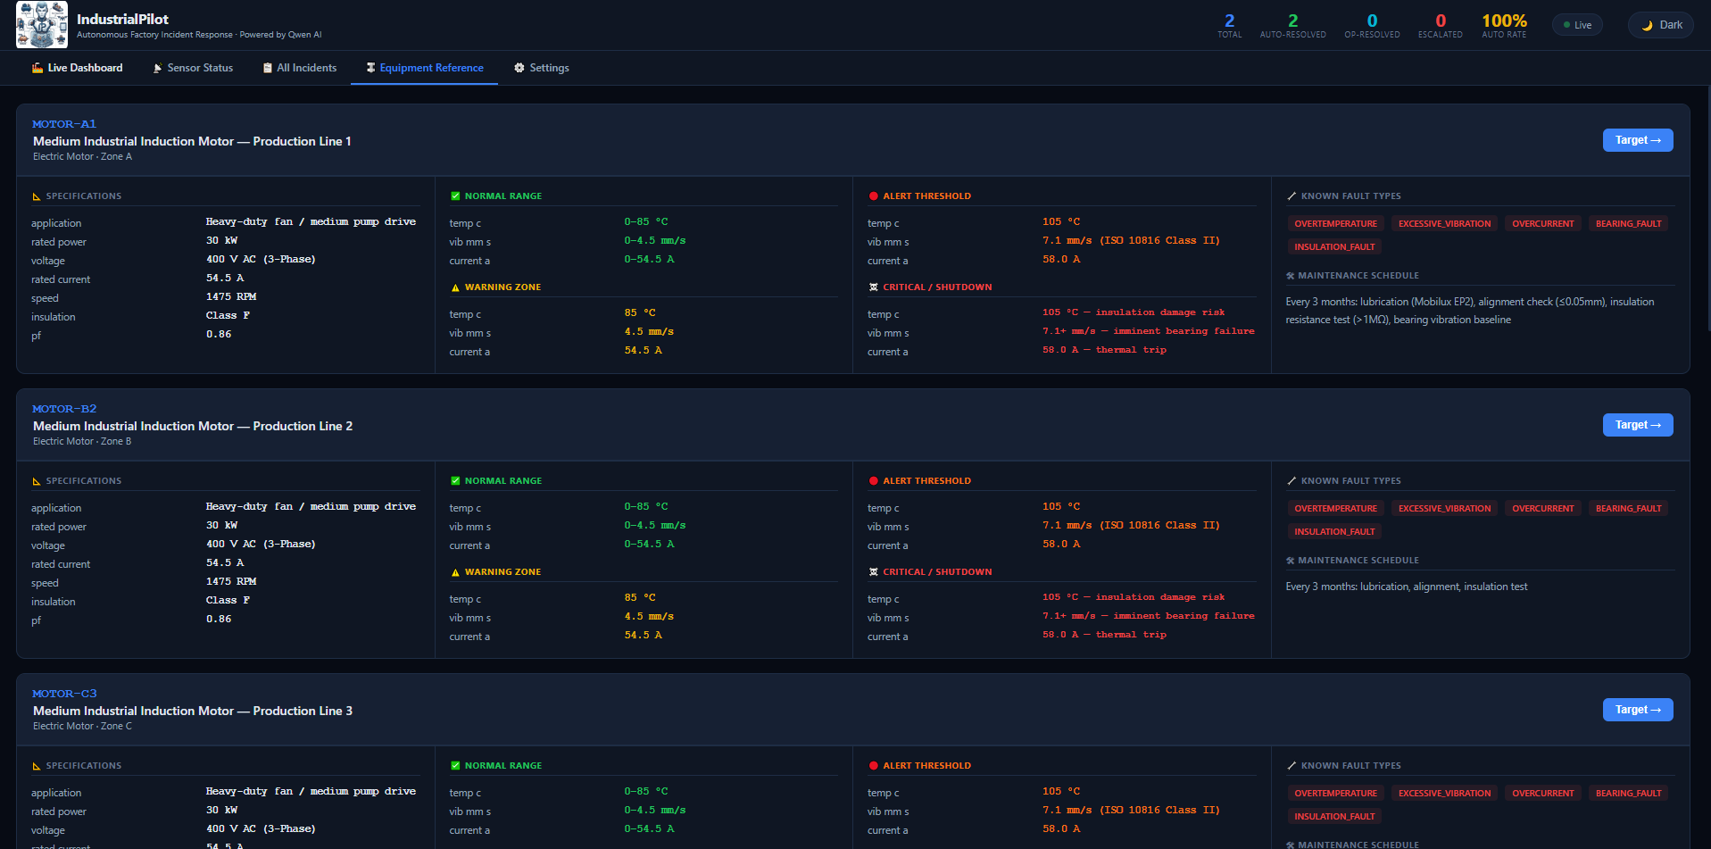This screenshot has width=1711, height=849.
Task: Click the moon icon in Dark button
Action: 1648,25
